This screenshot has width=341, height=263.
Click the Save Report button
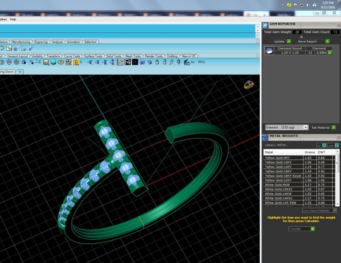tap(313, 41)
